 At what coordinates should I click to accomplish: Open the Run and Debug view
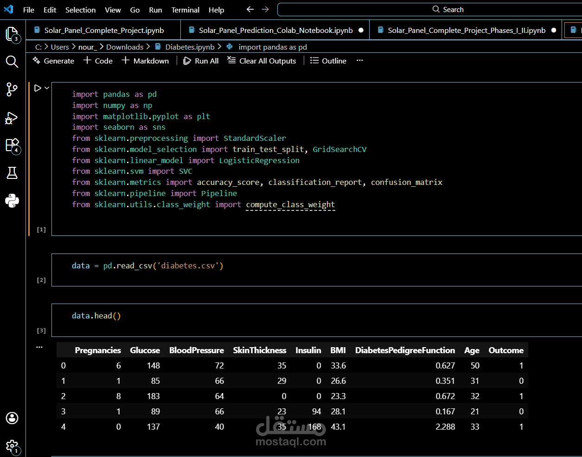tap(12, 118)
